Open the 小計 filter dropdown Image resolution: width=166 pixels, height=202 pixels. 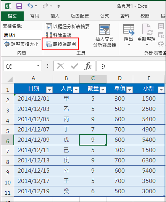pos(161,90)
